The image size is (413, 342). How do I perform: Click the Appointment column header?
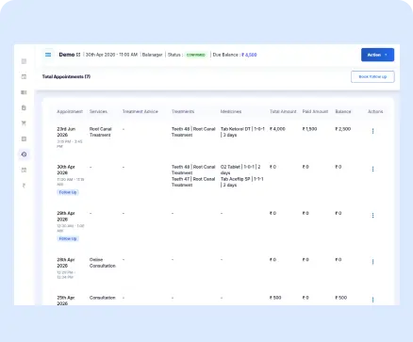(x=70, y=111)
